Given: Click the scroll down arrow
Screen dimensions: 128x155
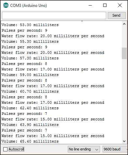Looking at the screenshot, I should click(124, 141).
